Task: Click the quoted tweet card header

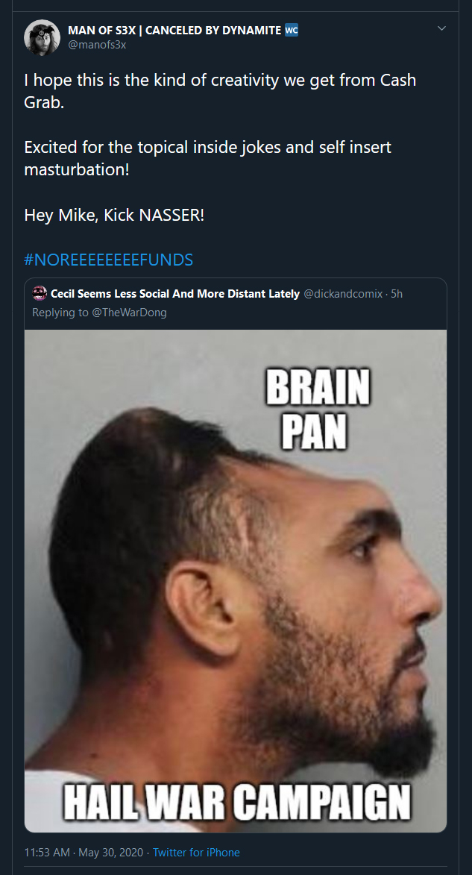Action: [x=236, y=304]
